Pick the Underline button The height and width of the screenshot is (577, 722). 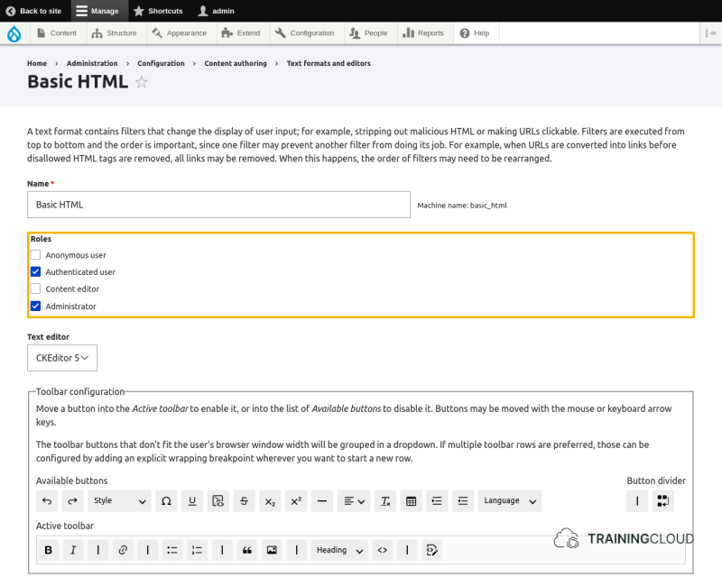(192, 500)
